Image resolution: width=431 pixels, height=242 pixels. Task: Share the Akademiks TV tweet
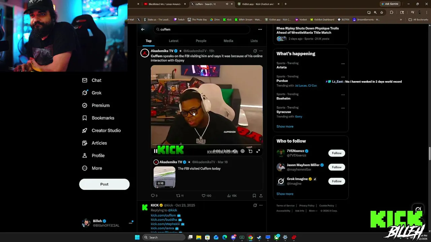[261, 196]
